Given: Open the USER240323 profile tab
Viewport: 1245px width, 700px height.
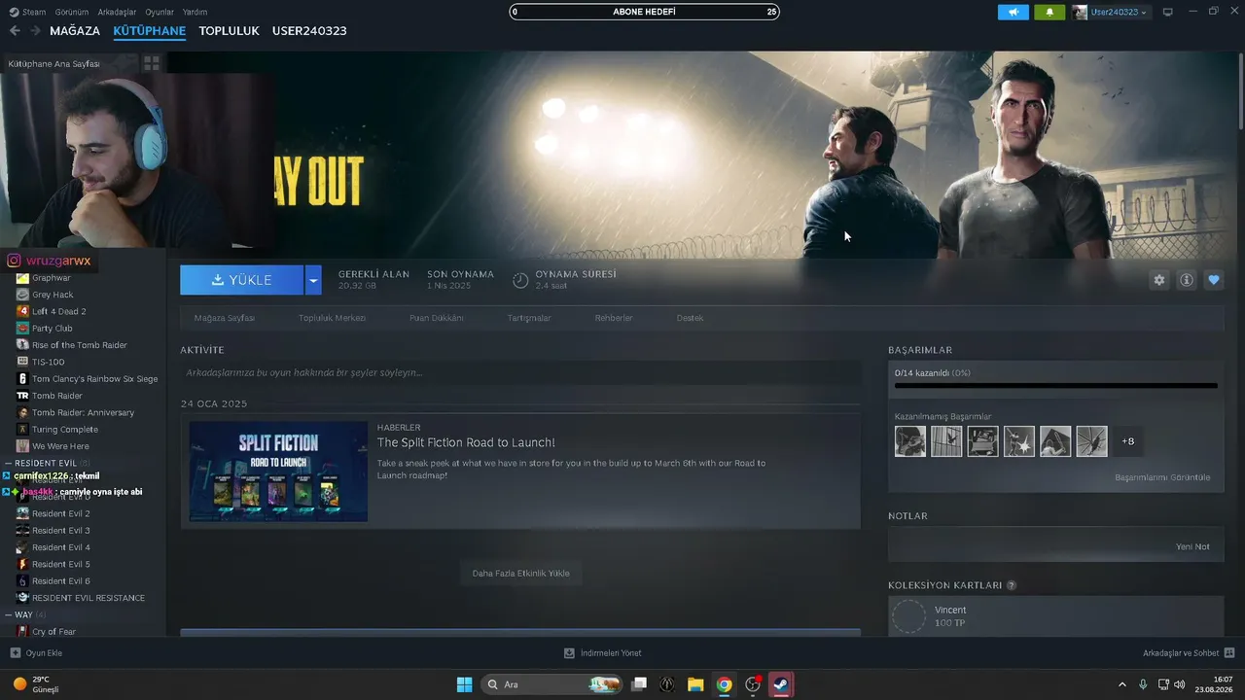Looking at the screenshot, I should click(x=309, y=31).
